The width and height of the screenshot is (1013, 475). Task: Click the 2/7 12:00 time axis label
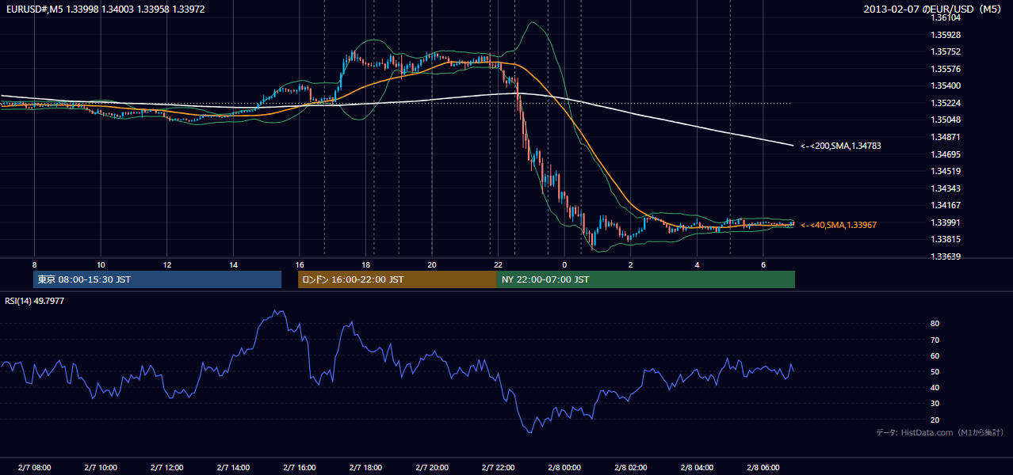pyautogui.click(x=166, y=468)
